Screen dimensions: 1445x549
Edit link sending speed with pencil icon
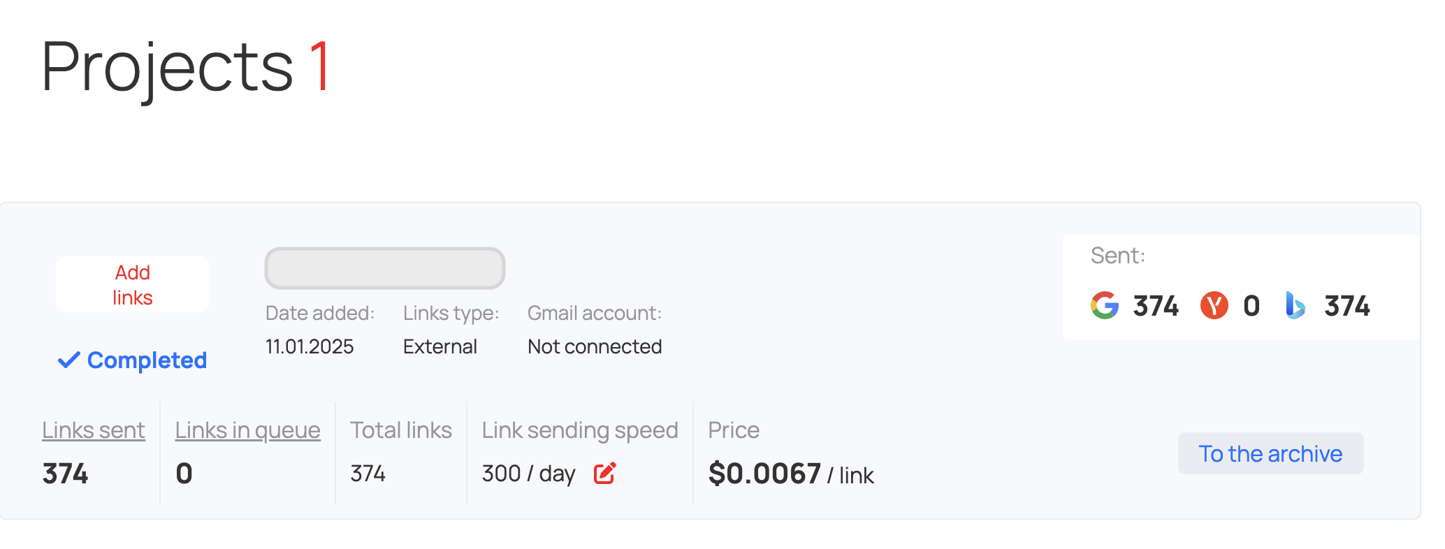(604, 474)
